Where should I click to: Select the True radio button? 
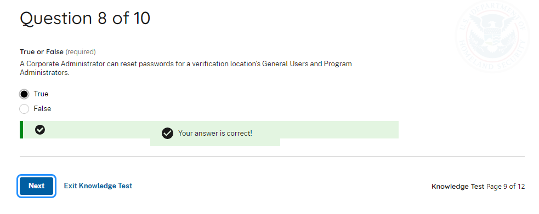click(x=24, y=94)
